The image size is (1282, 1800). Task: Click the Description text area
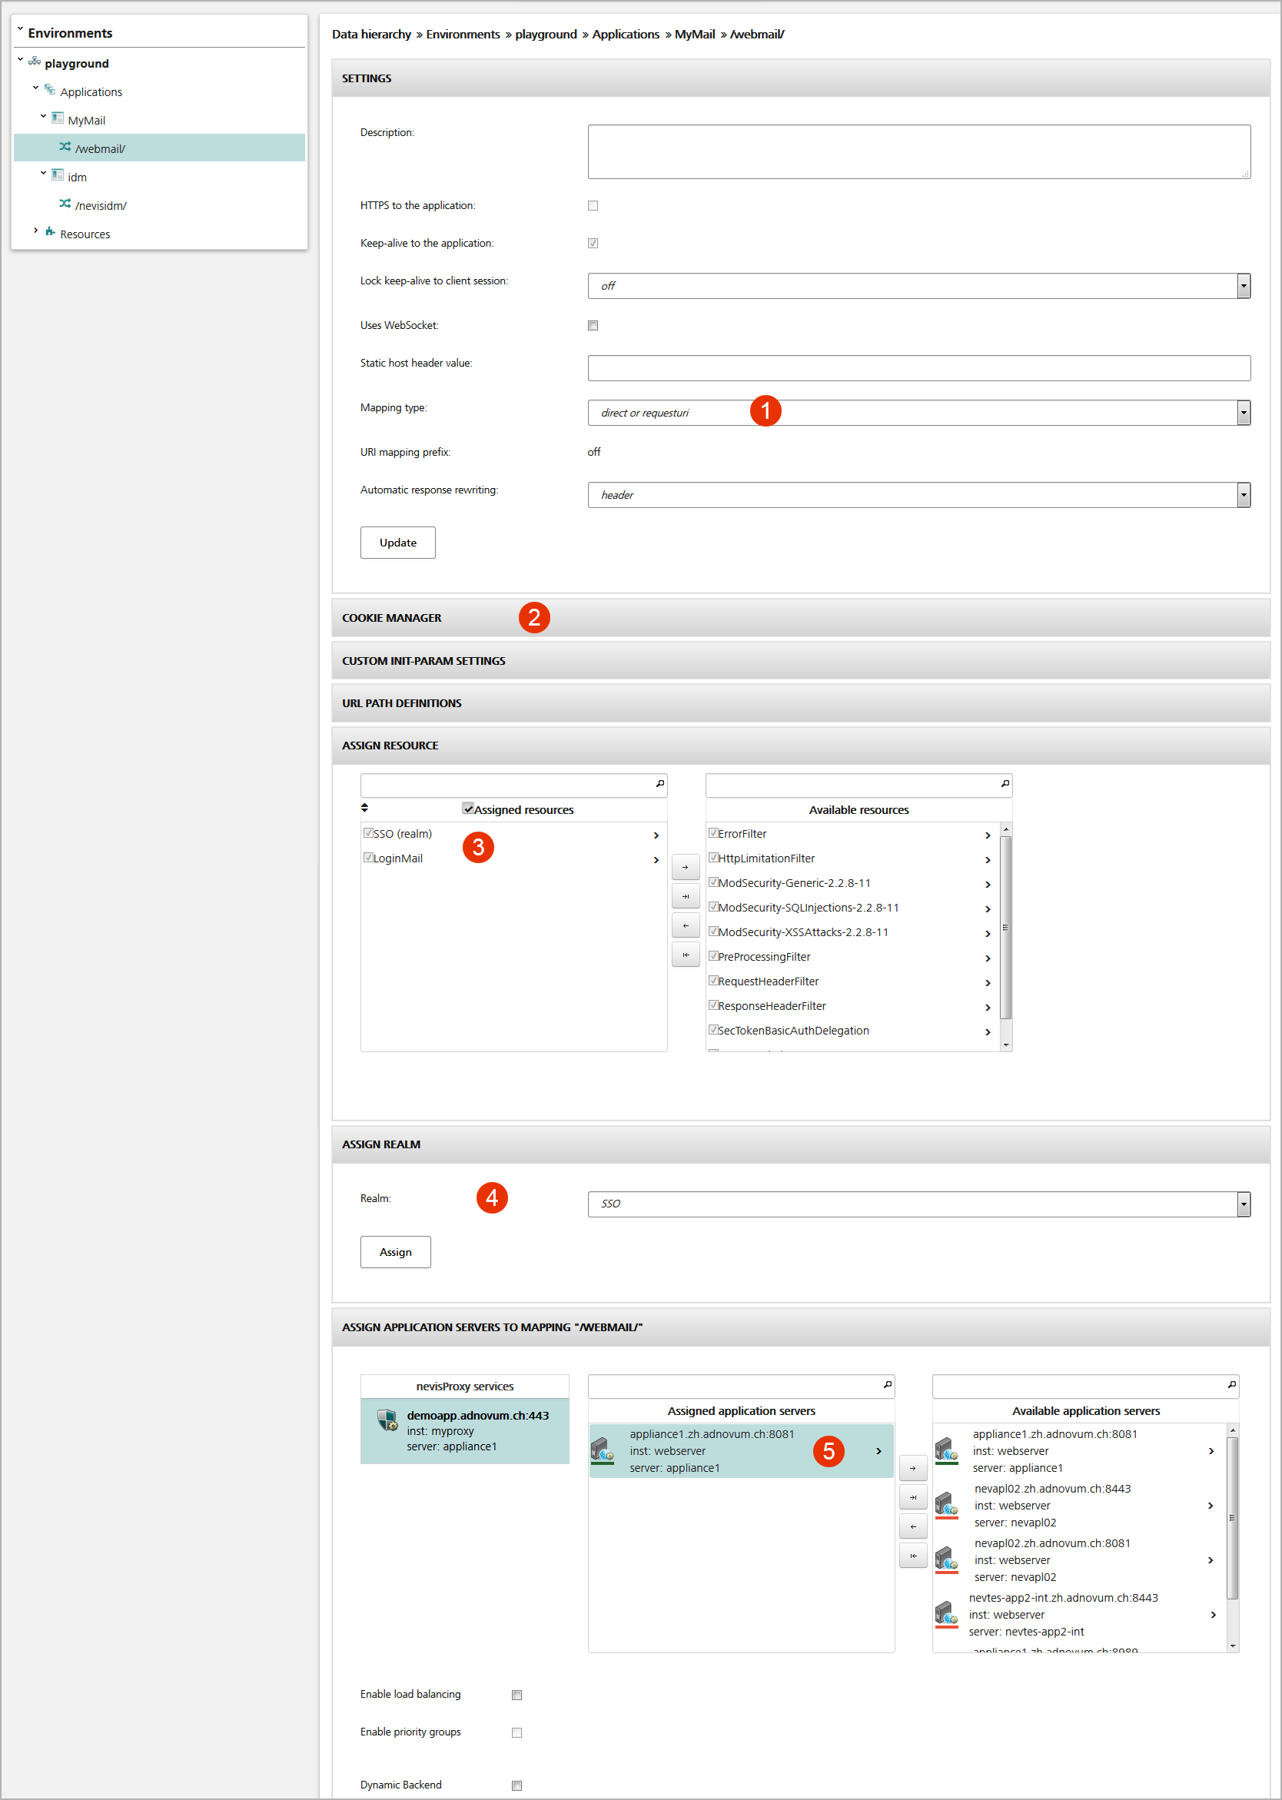(x=919, y=151)
